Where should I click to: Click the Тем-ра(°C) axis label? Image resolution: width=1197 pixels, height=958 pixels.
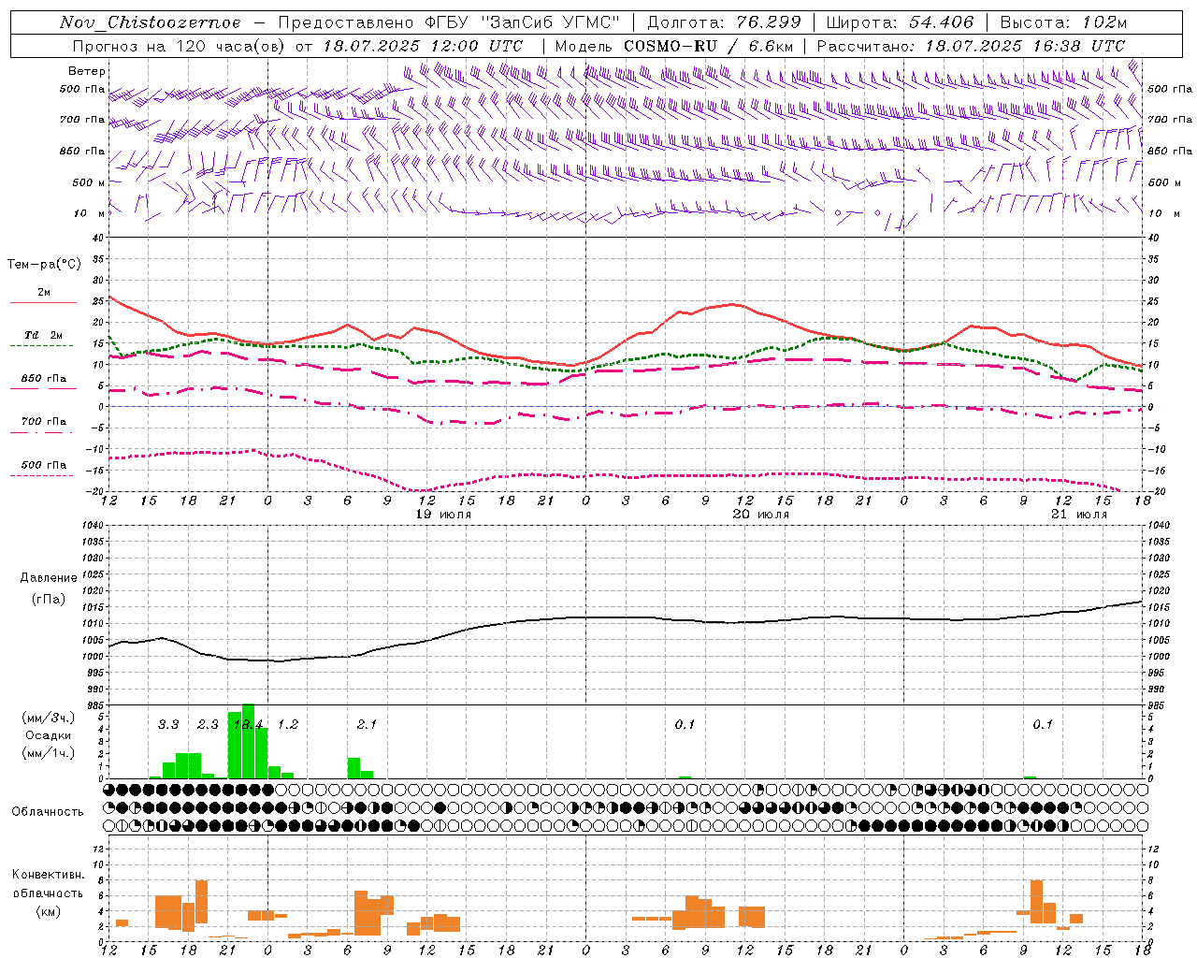coord(44,265)
